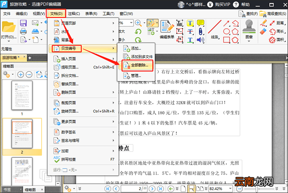Zoom in thumbnails with plus icon
288x193 pixels.
pyautogui.click(x=20, y=74)
